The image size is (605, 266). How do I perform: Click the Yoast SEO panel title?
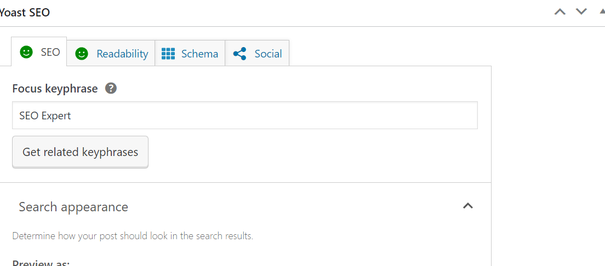25,12
